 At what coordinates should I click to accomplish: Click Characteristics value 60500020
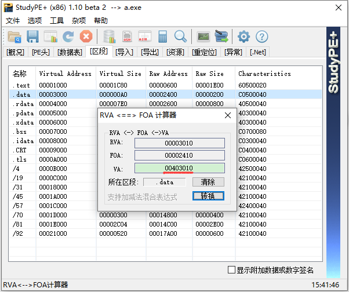coord(252,85)
